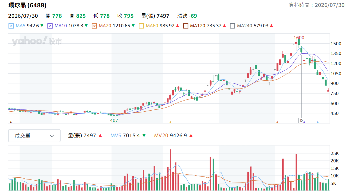Click the tallest red volume bar
Screen dimensions: 348x192
click(x=170, y=170)
